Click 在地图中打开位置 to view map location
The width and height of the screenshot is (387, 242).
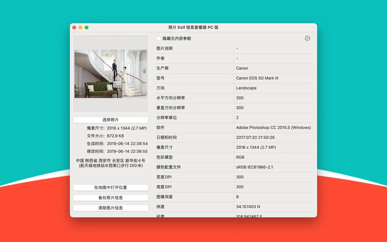point(110,188)
